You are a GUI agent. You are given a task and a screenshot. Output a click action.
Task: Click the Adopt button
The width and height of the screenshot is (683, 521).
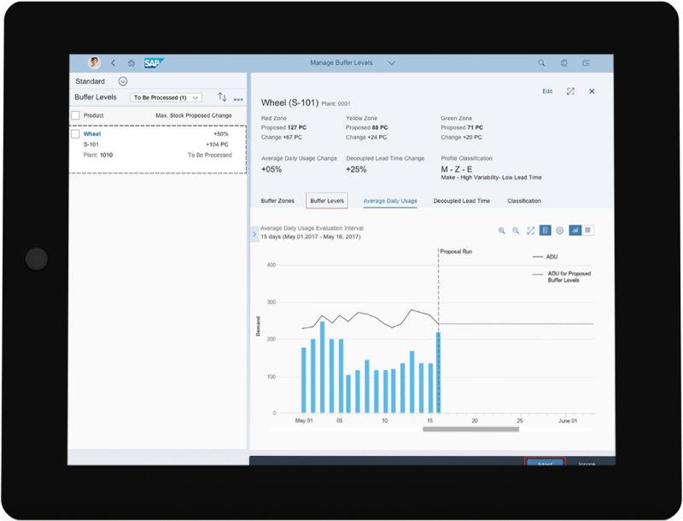545,462
